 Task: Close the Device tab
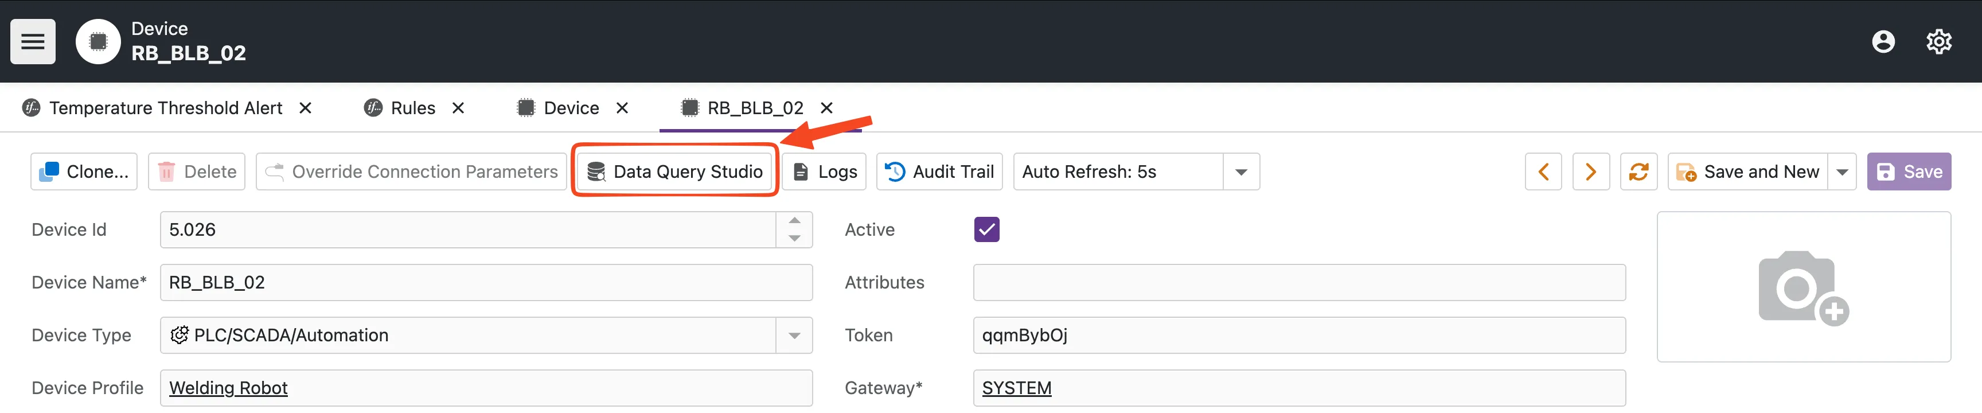622,108
